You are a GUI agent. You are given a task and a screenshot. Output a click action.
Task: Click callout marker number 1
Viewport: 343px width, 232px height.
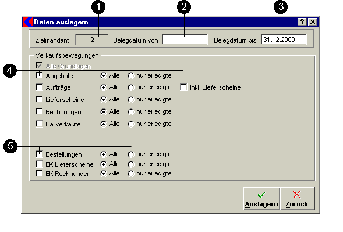(x=98, y=7)
